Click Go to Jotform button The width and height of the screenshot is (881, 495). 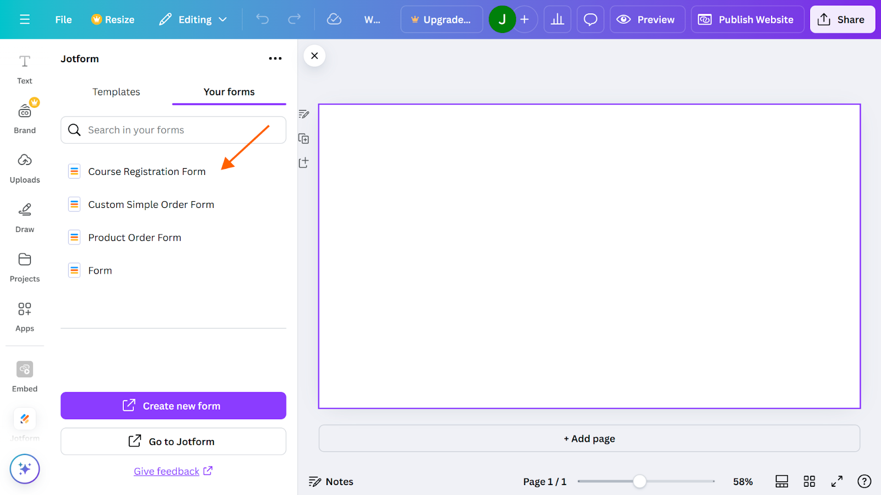tap(173, 442)
